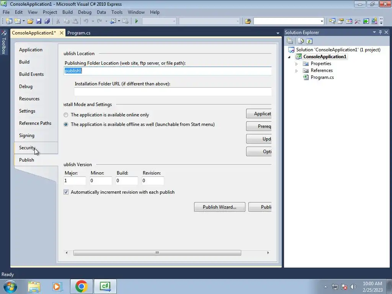
Task: Click the Extension Manager toolbar icon
Action: pos(374,21)
